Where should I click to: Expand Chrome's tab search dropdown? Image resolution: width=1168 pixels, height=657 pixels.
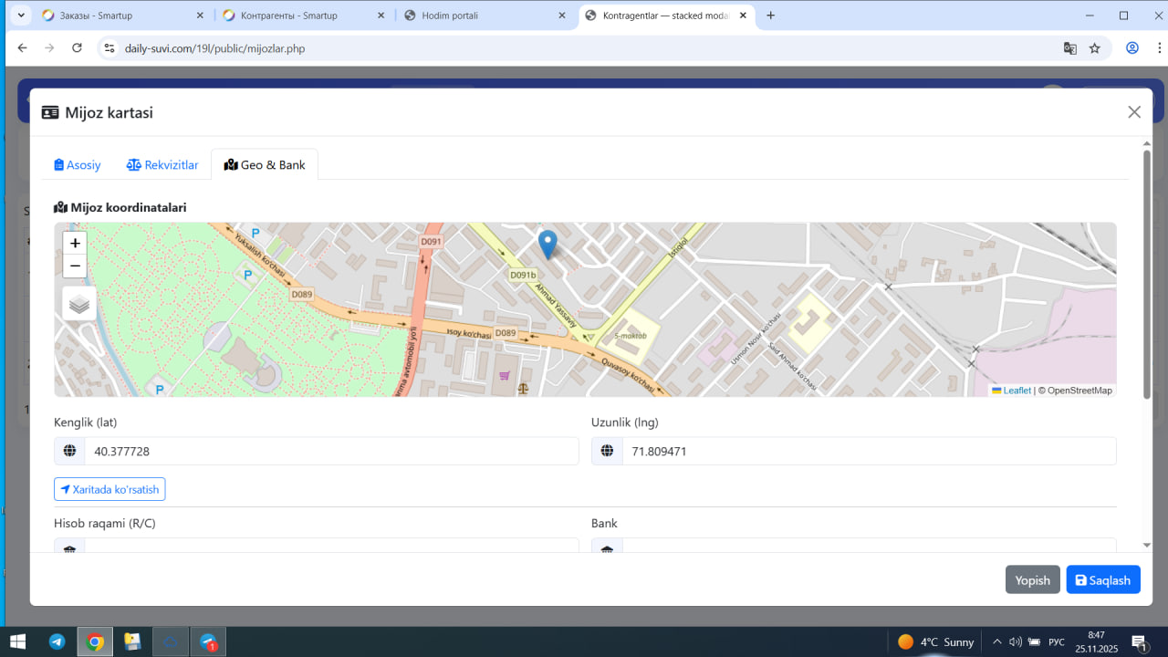pyautogui.click(x=21, y=16)
